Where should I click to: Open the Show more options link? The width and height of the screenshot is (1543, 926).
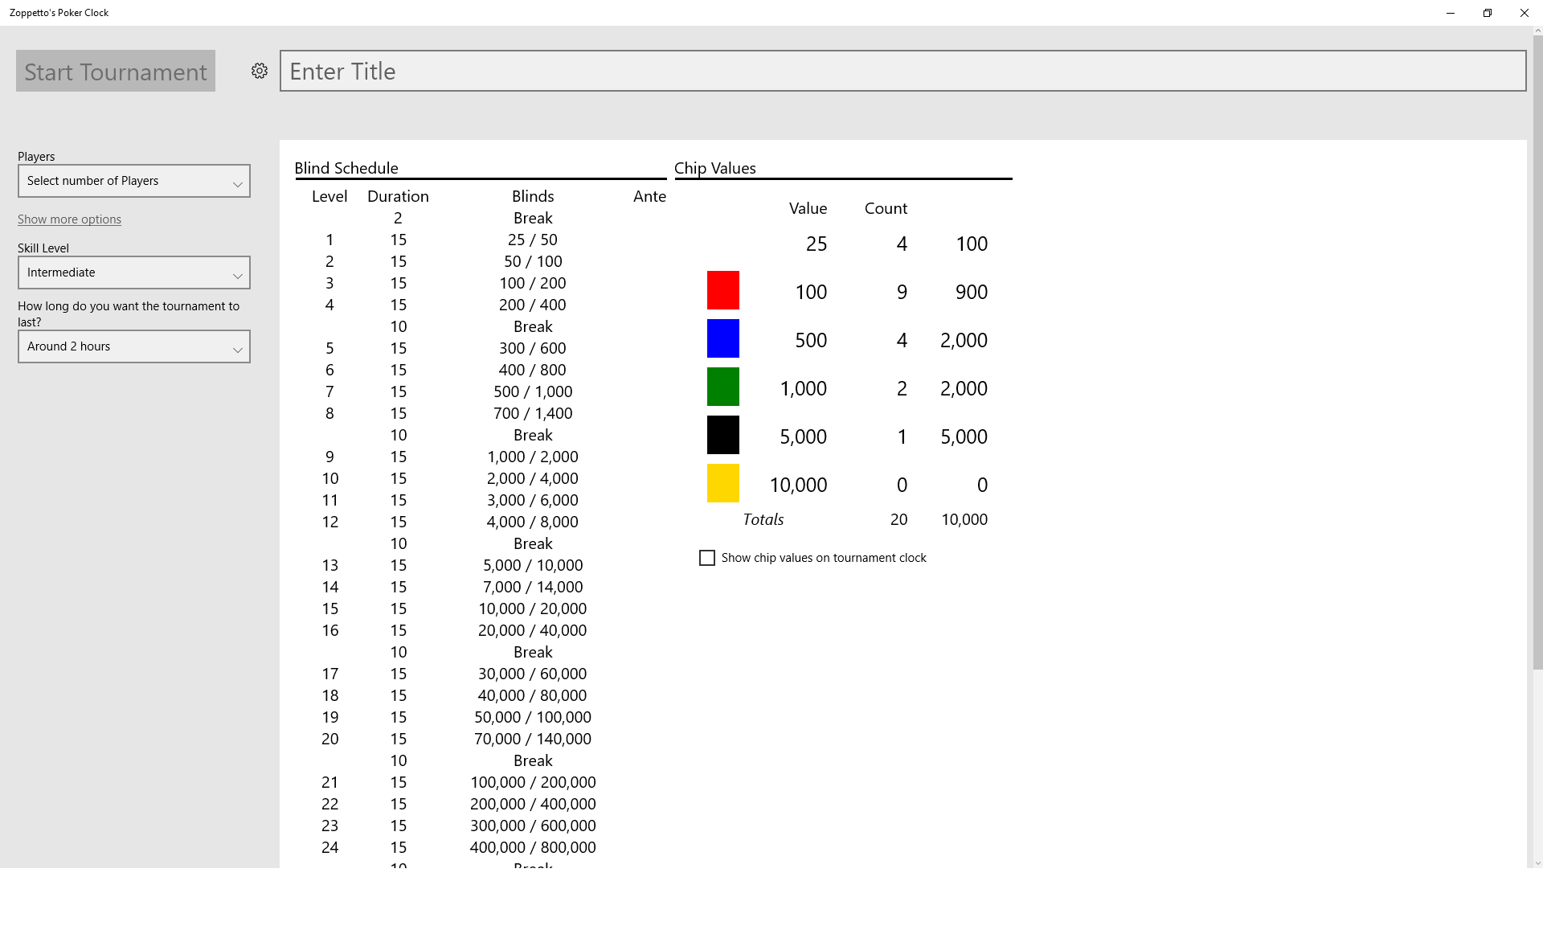click(x=69, y=219)
